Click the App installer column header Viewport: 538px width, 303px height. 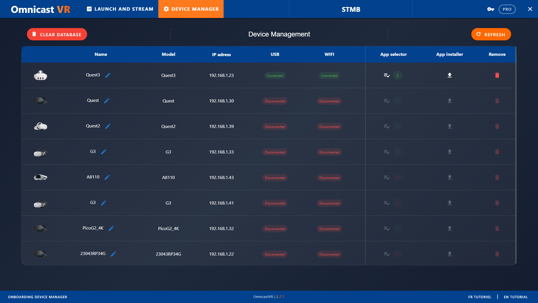pos(449,54)
